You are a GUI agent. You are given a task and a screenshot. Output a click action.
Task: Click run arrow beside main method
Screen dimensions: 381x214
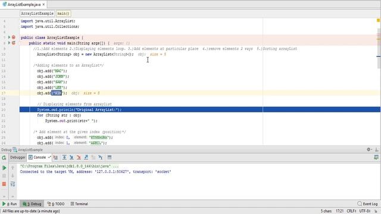pos(10,43)
